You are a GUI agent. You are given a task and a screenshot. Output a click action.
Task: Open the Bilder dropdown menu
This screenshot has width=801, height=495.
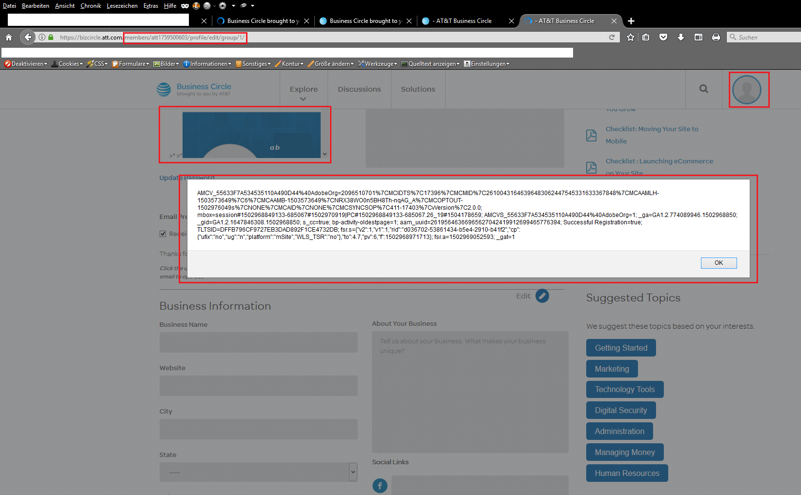pyautogui.click(x=166, y=64)
